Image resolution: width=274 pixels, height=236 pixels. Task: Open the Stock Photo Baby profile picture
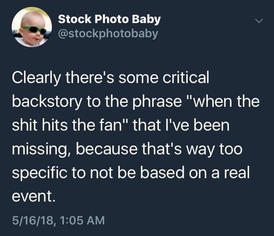[x=32, y=27]
